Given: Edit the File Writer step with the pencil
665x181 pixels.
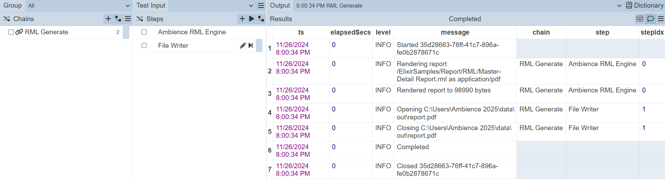Looking at the screenshot, I should point(243,45).
